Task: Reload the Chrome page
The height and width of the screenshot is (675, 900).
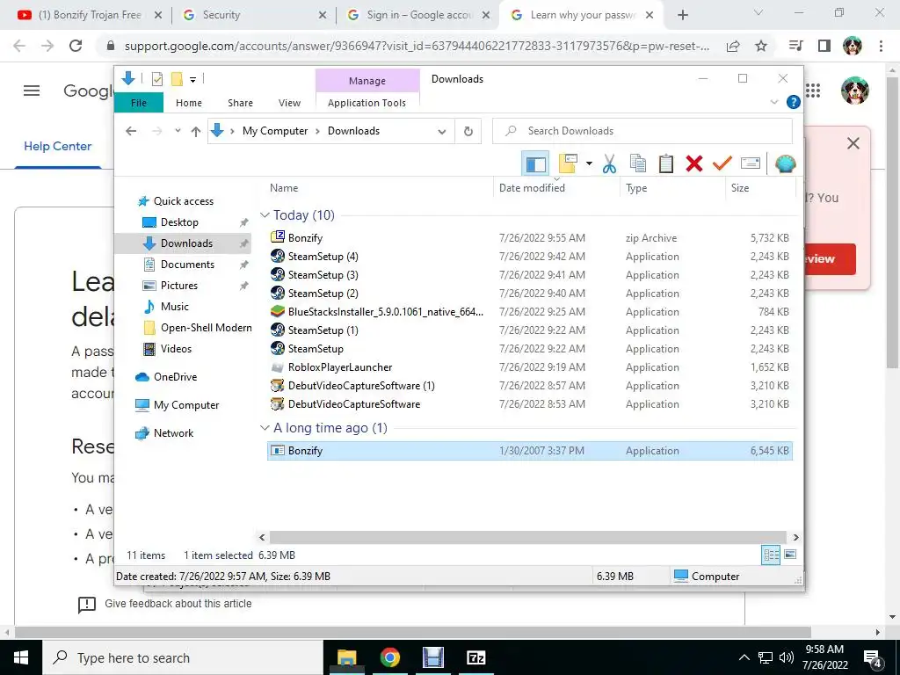Action: pyautogui.click(x=76, y=46)
